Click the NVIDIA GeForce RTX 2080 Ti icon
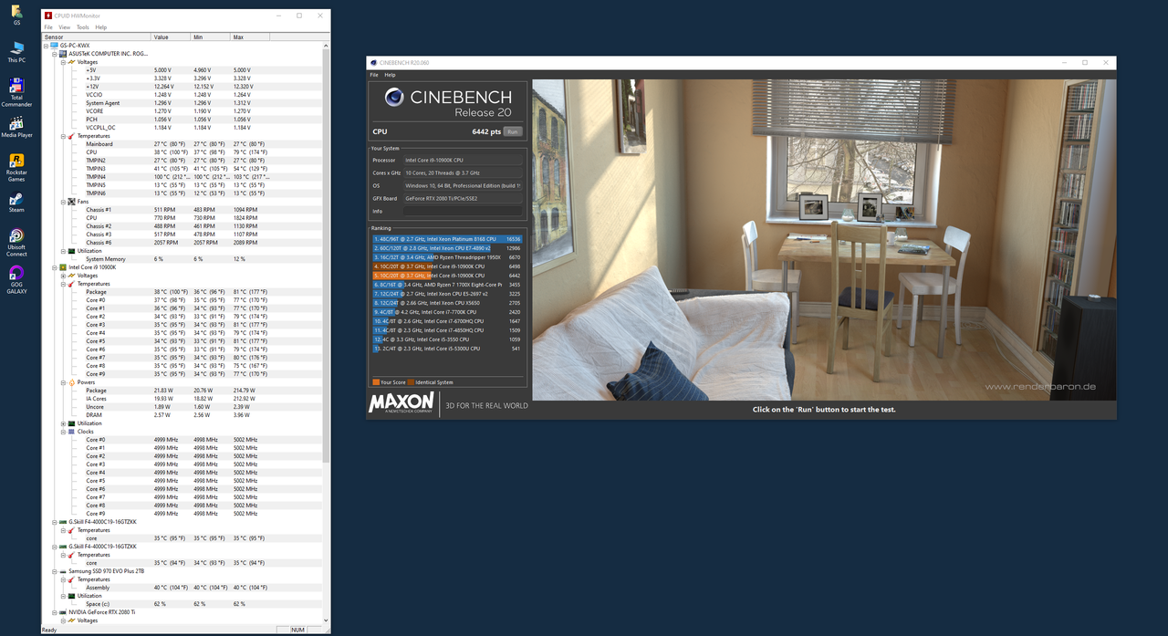Screen dimensions: 1168x636 [62, 612]
